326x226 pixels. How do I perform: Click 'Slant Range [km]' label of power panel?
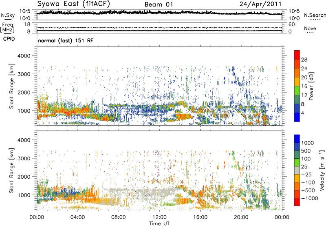click(11, 86)
